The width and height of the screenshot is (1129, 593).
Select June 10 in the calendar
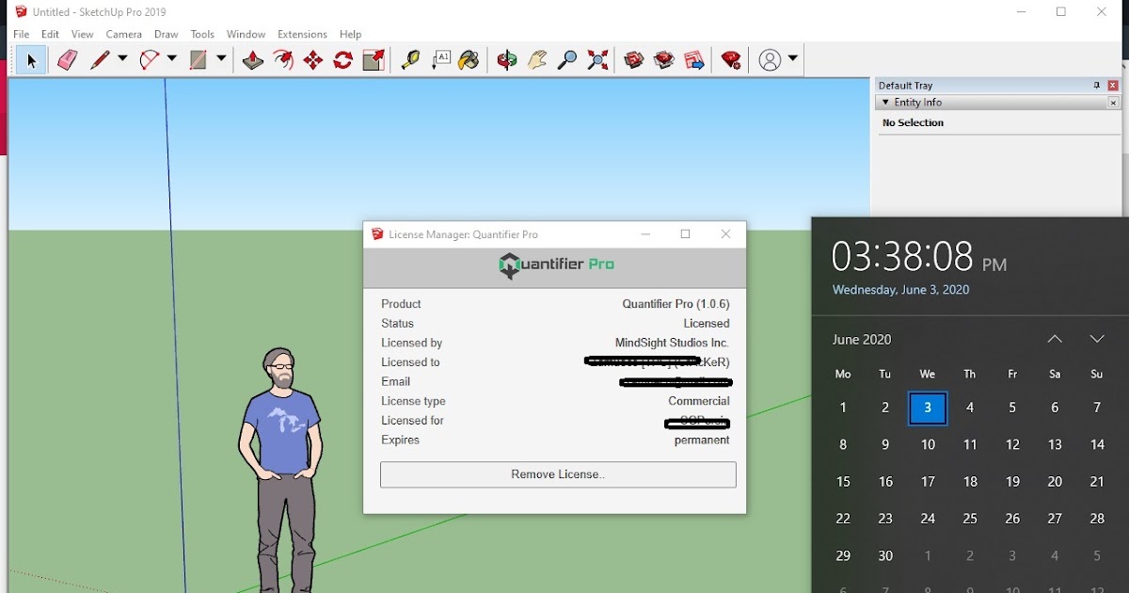click(928, 444)
